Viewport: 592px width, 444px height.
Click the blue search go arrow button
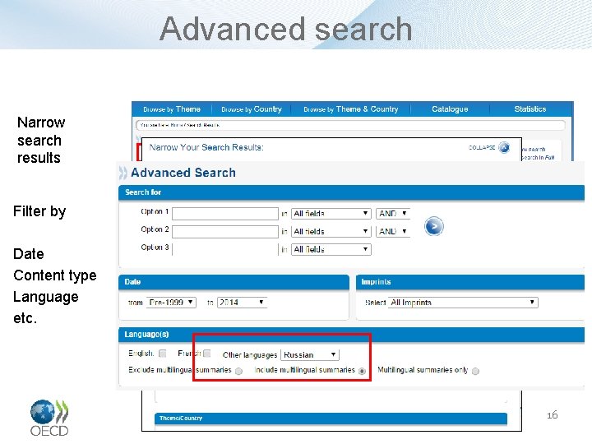coord(434,226)
